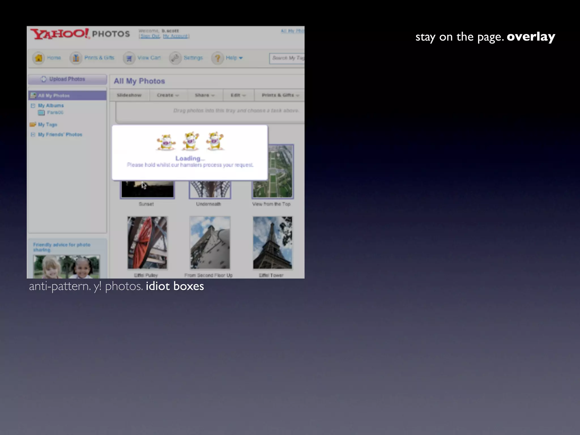Click the Upload Photos button

coord(67,79)
